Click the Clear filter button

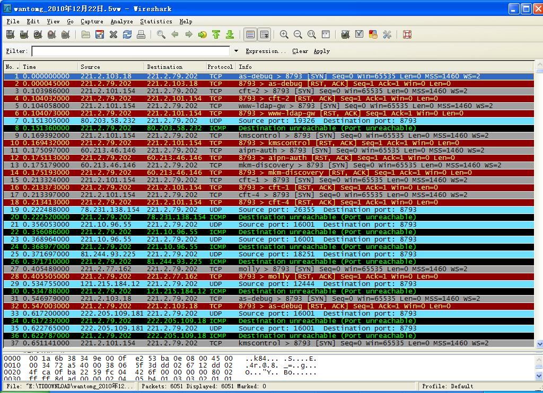click(x=300, y=51)
